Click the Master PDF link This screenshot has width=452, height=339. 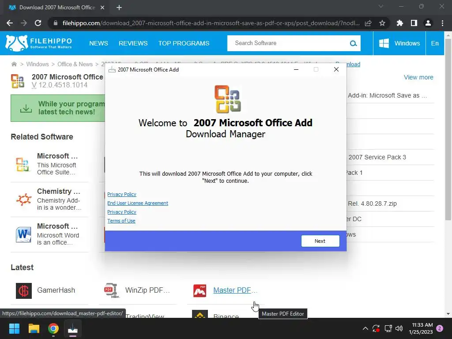[x=235, y=290]
